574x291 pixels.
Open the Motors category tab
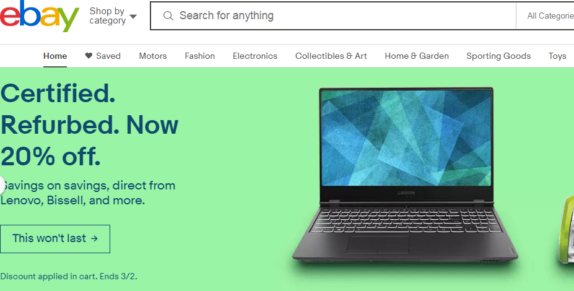pyautogui.click(x=153, y=56)
